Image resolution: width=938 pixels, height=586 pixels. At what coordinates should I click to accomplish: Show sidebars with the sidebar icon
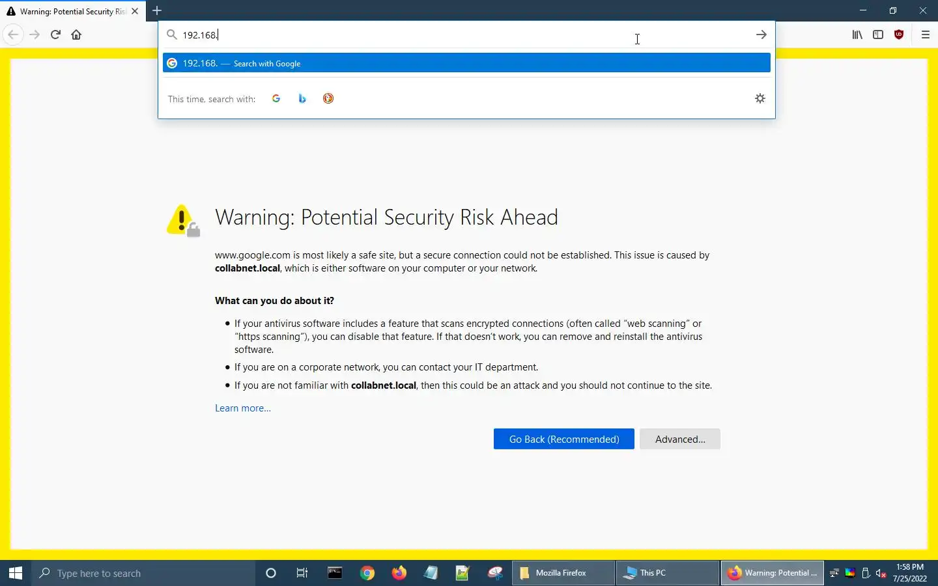(879, 35)
